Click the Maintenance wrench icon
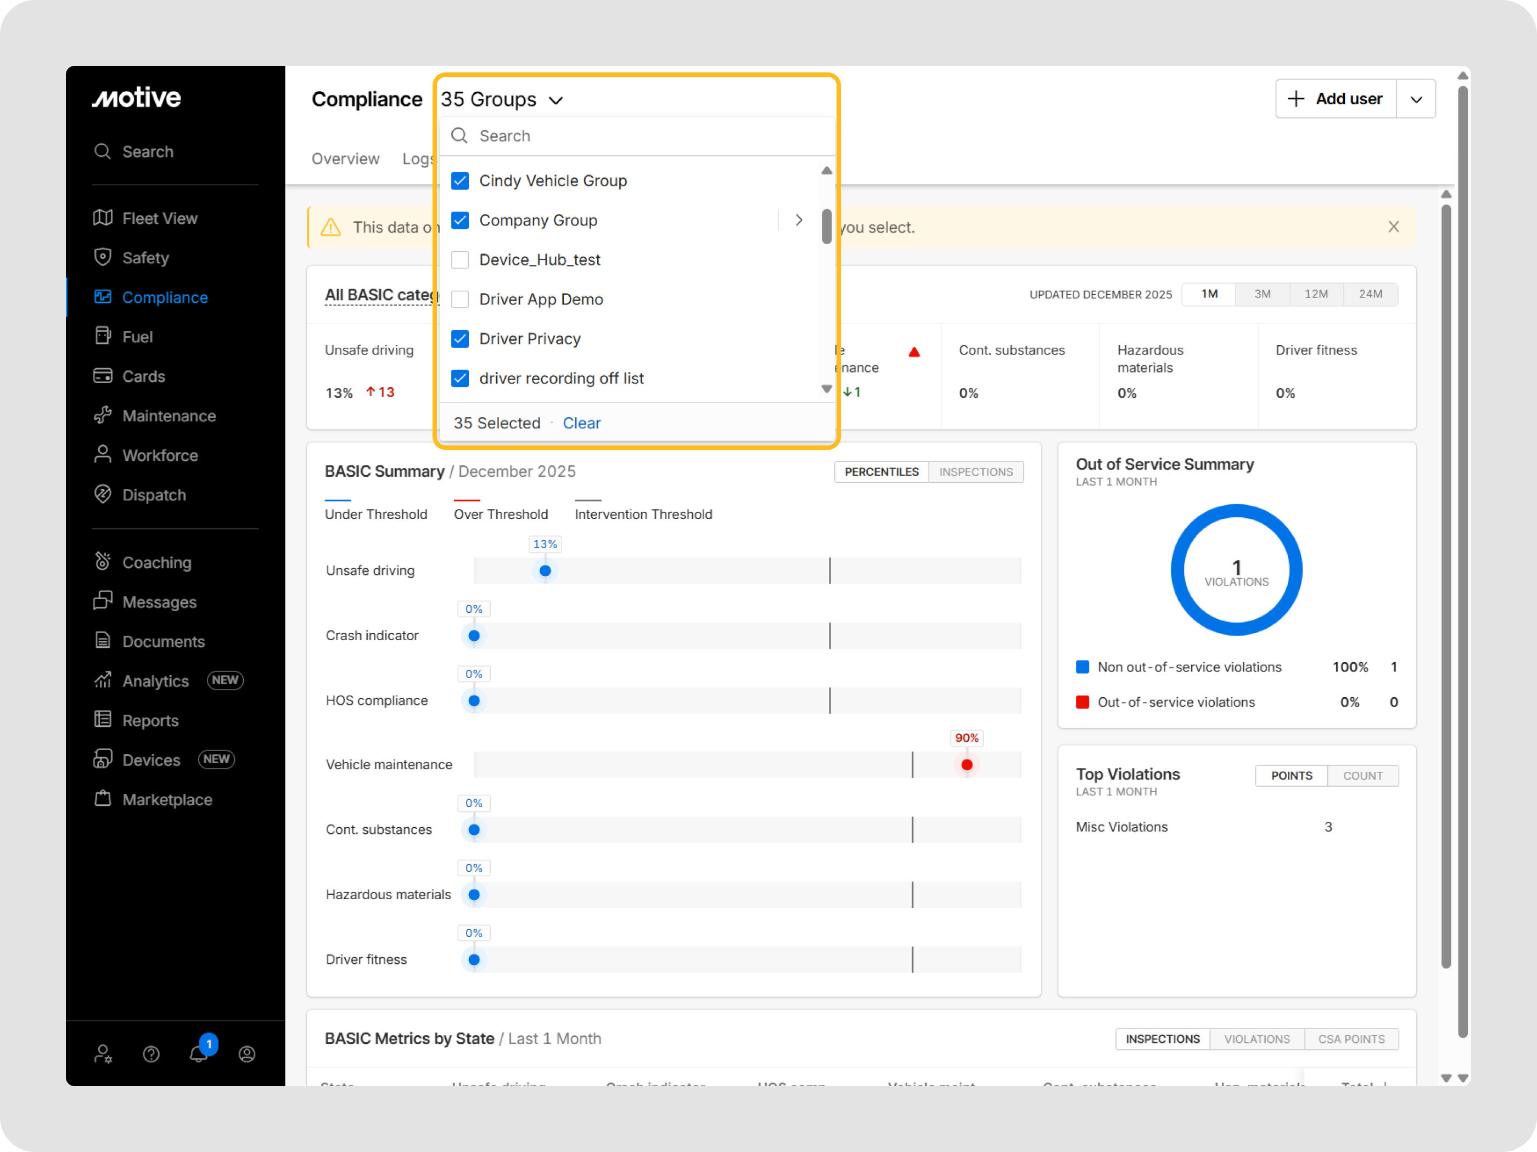Viewport: 1537px width, 1152px height. point(103,415)
